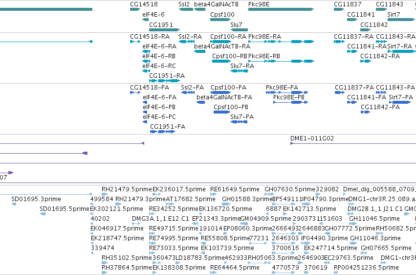The image size is (416, 275).
Task: Click transcript eIF4E-6-RB
Action: (159, 56)
